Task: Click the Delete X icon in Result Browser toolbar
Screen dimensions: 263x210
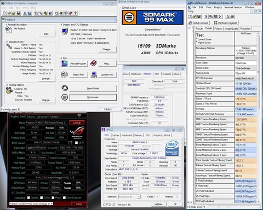Action: point(220,16)
